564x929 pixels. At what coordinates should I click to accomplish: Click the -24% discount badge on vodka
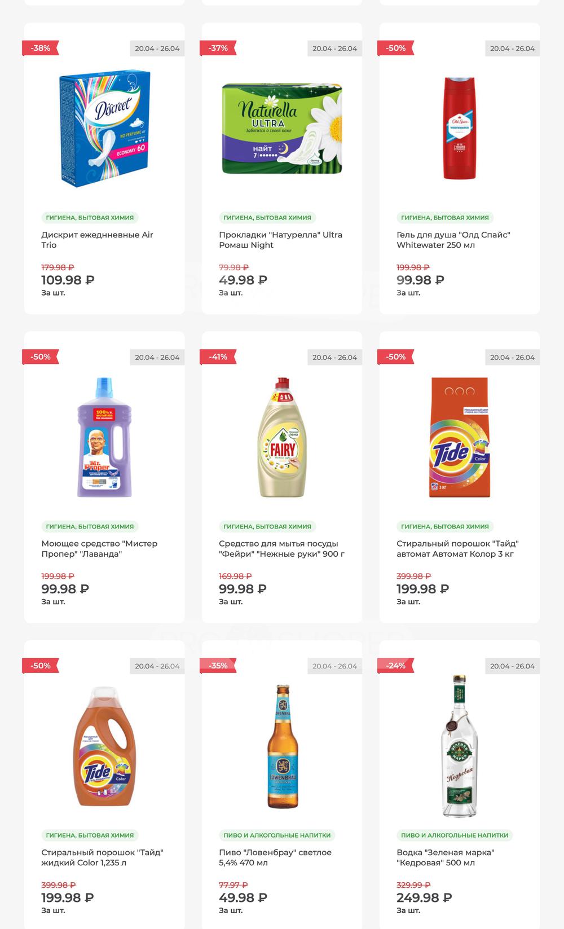pyautogui.click(x=396, y=666)
